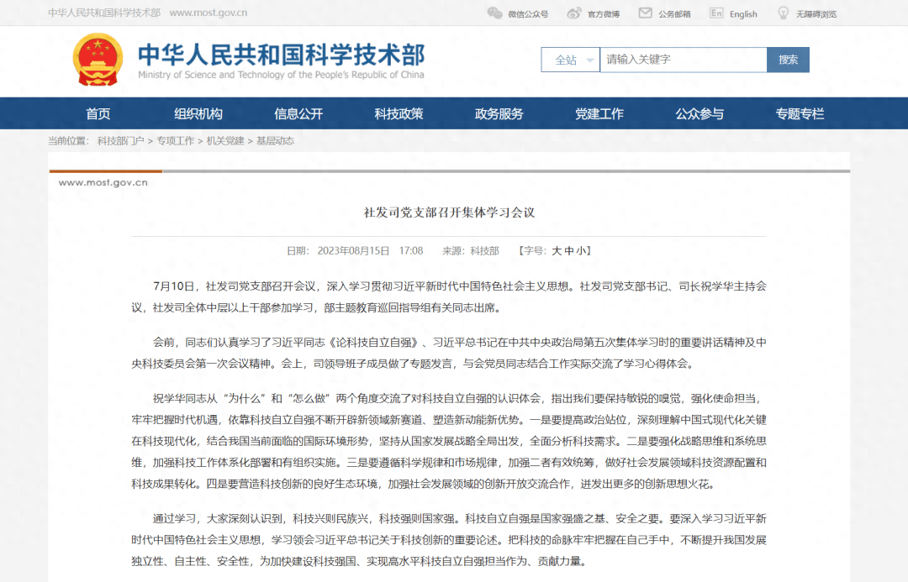Click the 搜索 button
Viewport: 908px width, 582px height.
pos(788,60)
